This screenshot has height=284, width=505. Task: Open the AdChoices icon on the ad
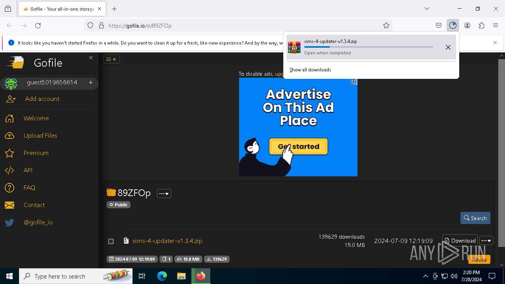[x=353, y=82]
